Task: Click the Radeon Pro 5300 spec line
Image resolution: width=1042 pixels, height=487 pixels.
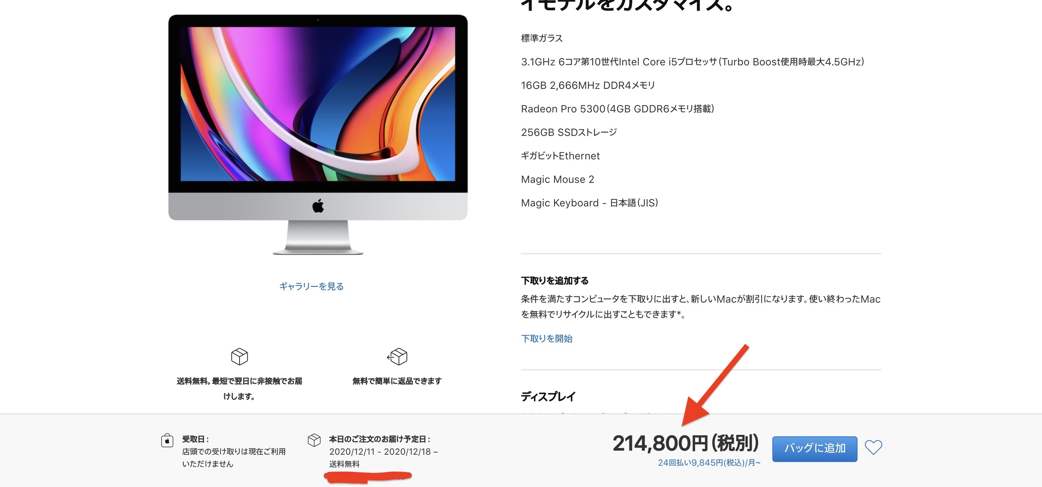Action: click(617, 109)
